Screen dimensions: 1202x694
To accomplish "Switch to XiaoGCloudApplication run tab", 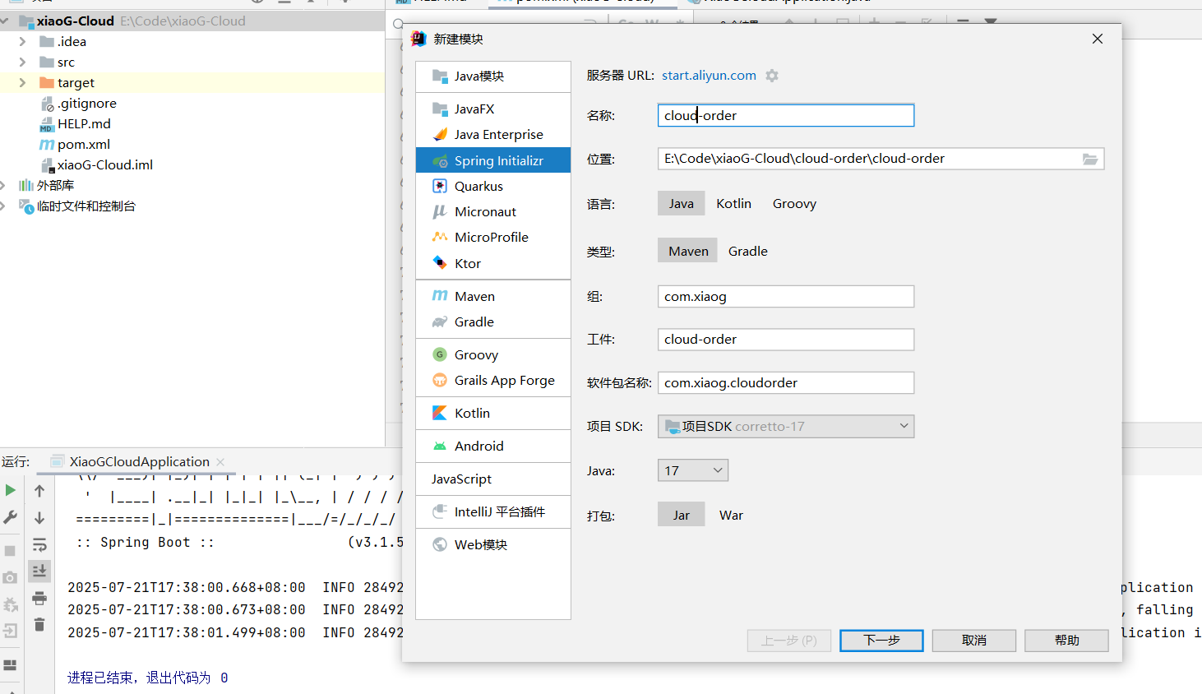I will [139, 462].
